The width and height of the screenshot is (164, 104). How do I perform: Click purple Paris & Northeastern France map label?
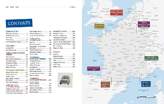coord(144,25)
